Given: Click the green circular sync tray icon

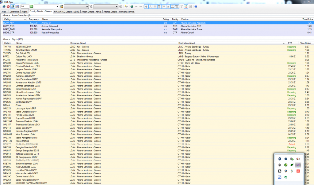Looking at the screenshot, I should [286, 165].
